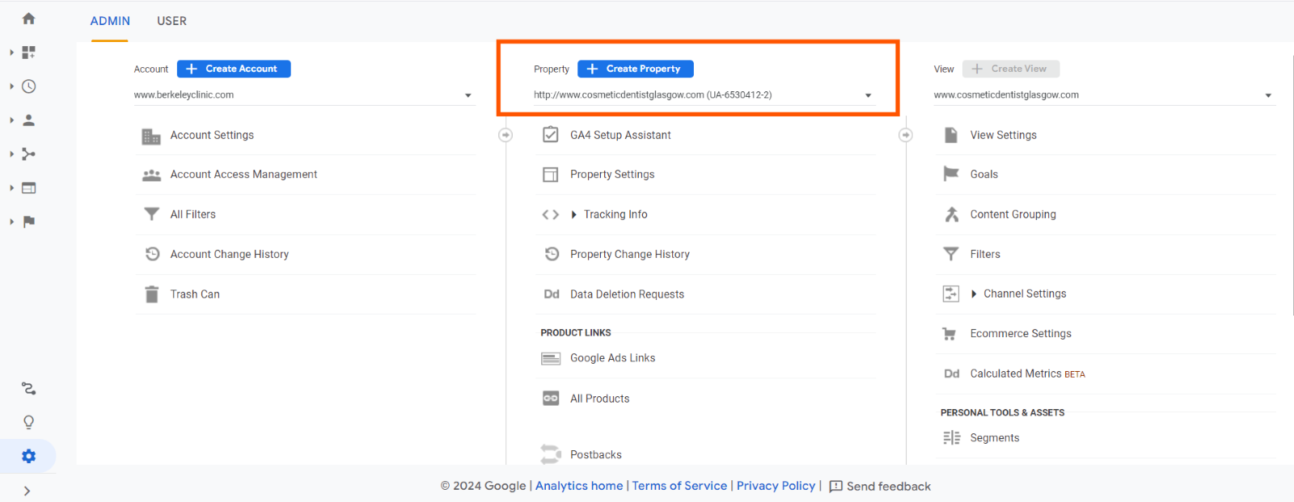Expand Realtime menu arrow in sidebar
The image size is (1294, 502).
pyautogui.click(x=11, y=86)
